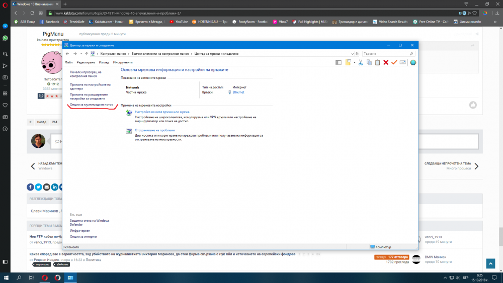Click the Properties card icon in the toolbar
Image resolution: width=503 pixels, height=283 pixels.
tap(402, 62)
